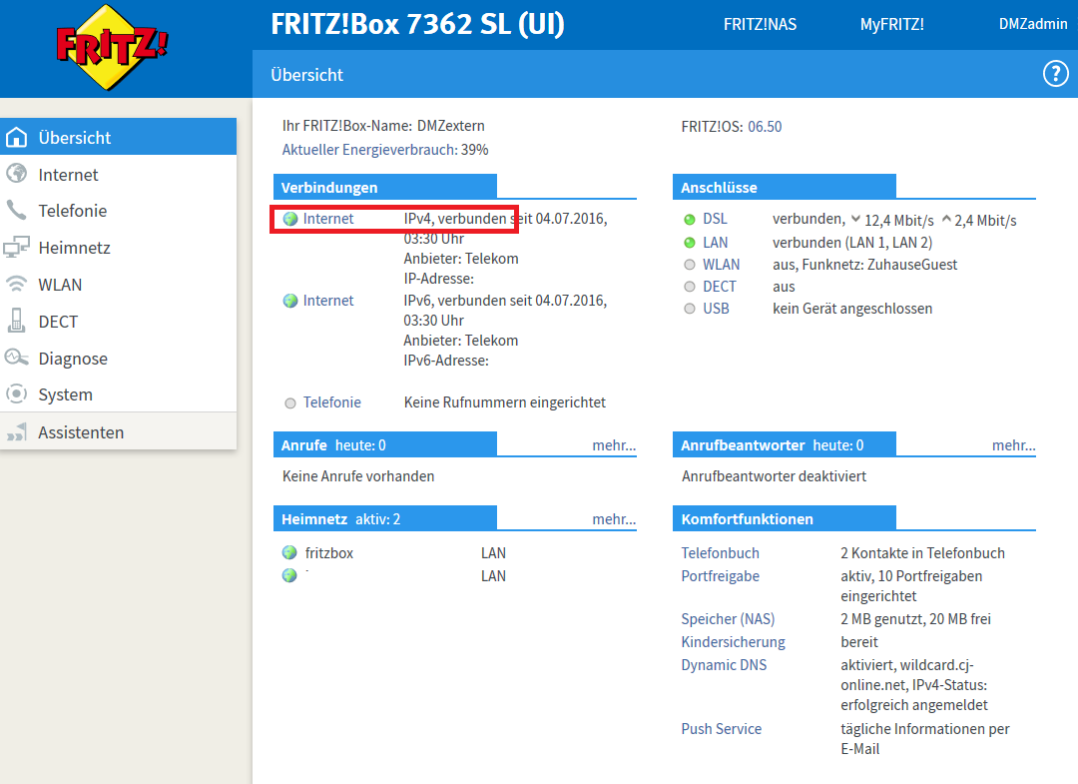This screenshot has height=784, width=1078.
Task: Open the LAN link under Anschlüsse
Action: click(715, 242)
